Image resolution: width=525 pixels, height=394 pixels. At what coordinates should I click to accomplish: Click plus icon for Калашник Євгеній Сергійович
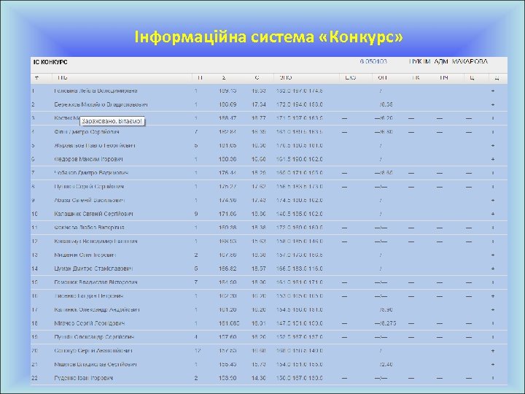(493, 214)
